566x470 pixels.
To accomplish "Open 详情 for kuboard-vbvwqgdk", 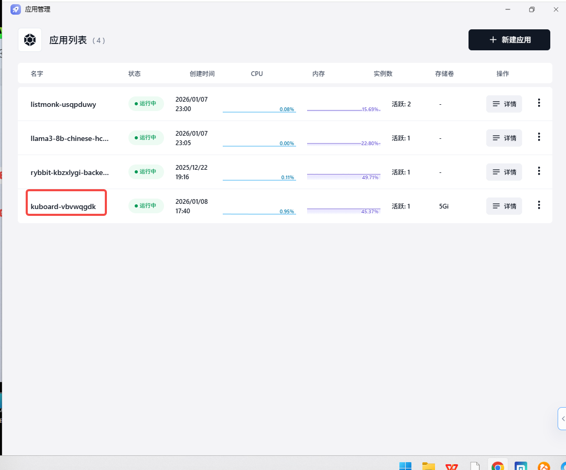I will point(504,206).
